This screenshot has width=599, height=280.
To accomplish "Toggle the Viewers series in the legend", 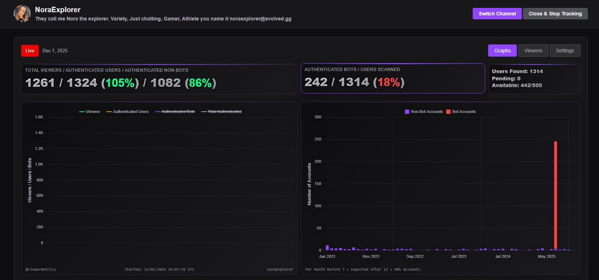I will (89, 111).
